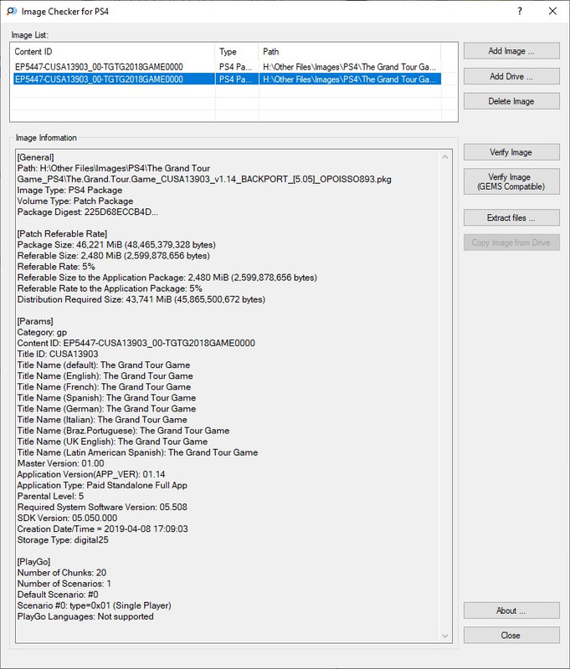Image resolution: width=570 pixels, height=669 pixels.
Task: Click the Master Version: 01.00 line
Action: pos(60,463)
